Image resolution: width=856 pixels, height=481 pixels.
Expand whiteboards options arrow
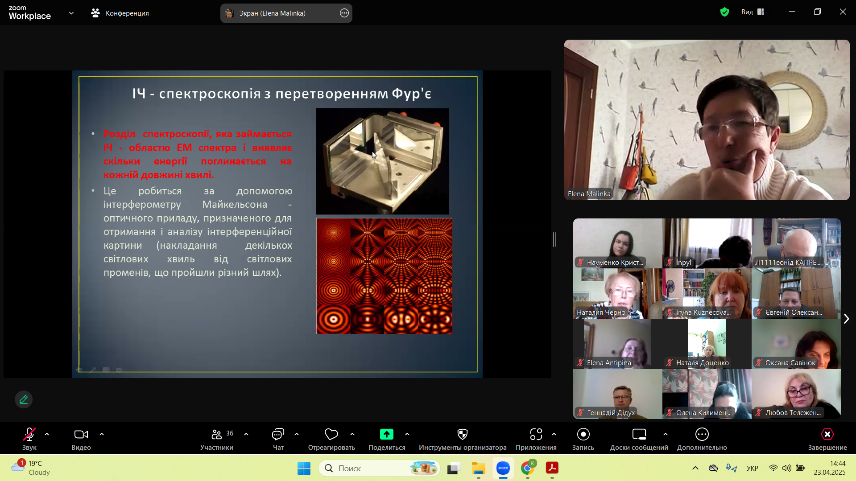click(666, 434)
